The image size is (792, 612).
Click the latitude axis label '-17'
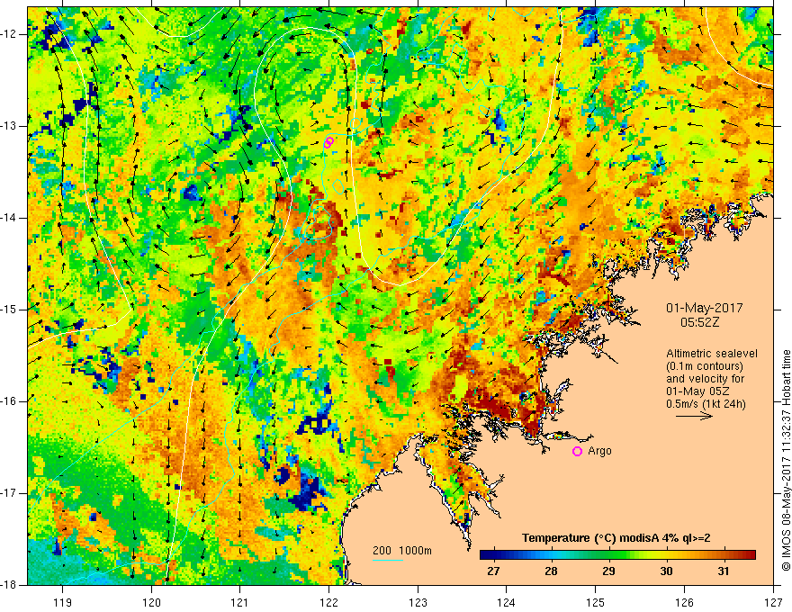pos(9,493)
